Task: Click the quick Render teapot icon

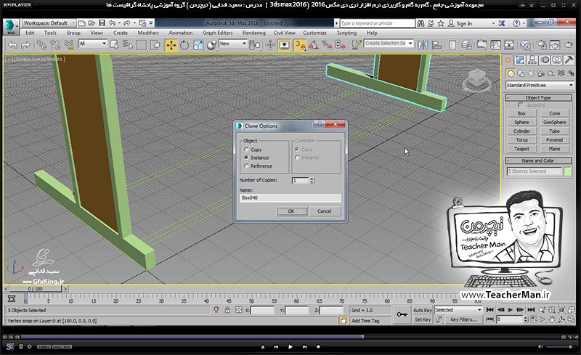Action: tap(569, 45)
